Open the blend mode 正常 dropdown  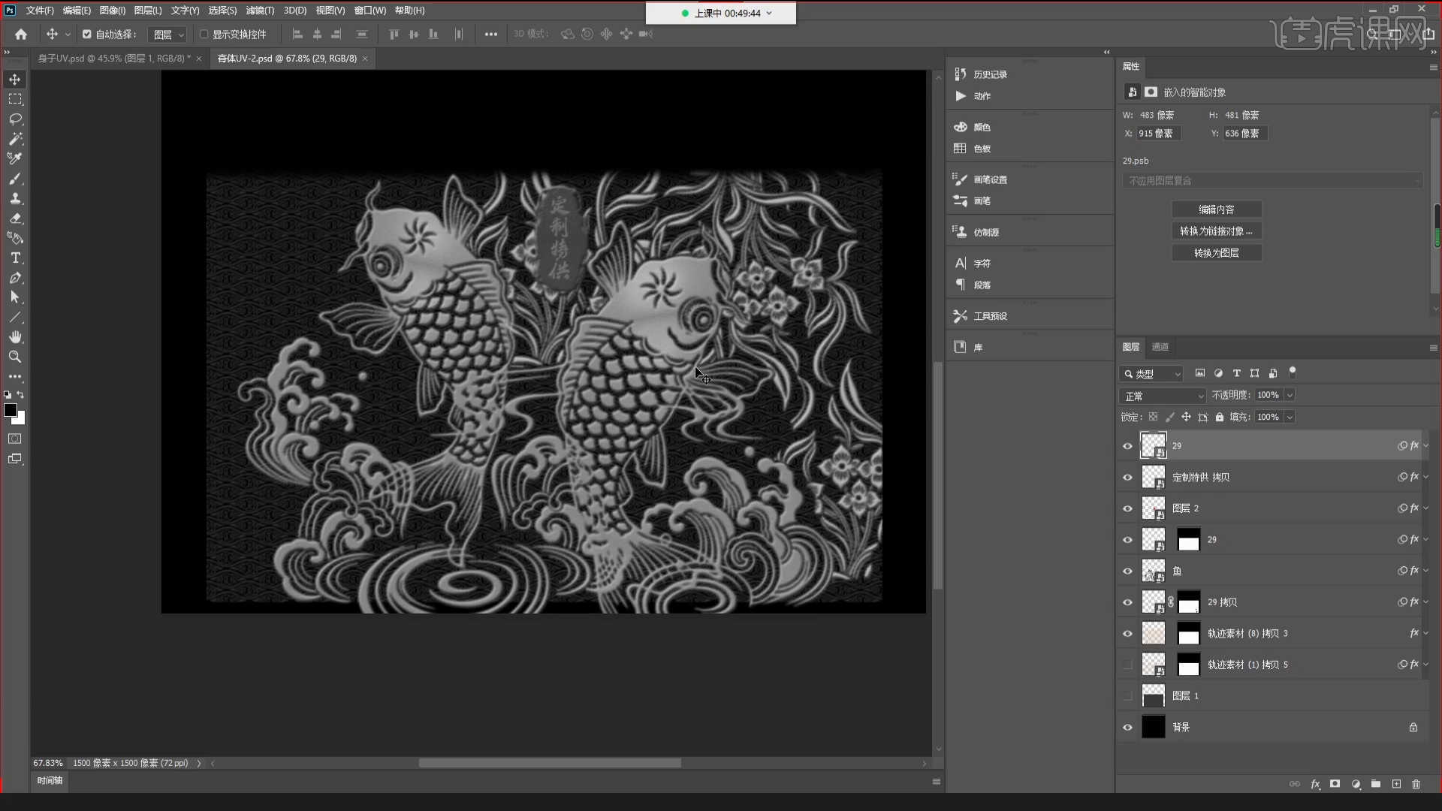click(1163, 396)
